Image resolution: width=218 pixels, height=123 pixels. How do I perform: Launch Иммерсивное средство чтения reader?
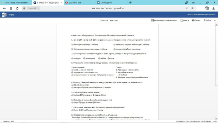point(164,20)
